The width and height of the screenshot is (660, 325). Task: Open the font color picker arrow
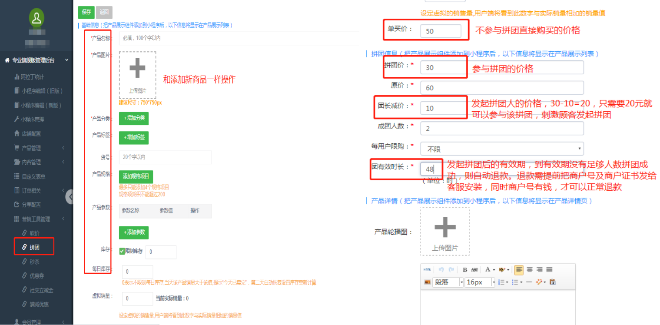tap(494, 270)
